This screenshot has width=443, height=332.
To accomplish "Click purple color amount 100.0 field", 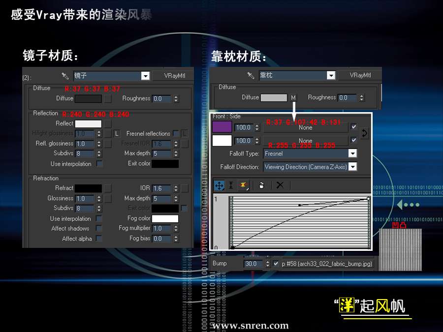I will tap(243, 127).
